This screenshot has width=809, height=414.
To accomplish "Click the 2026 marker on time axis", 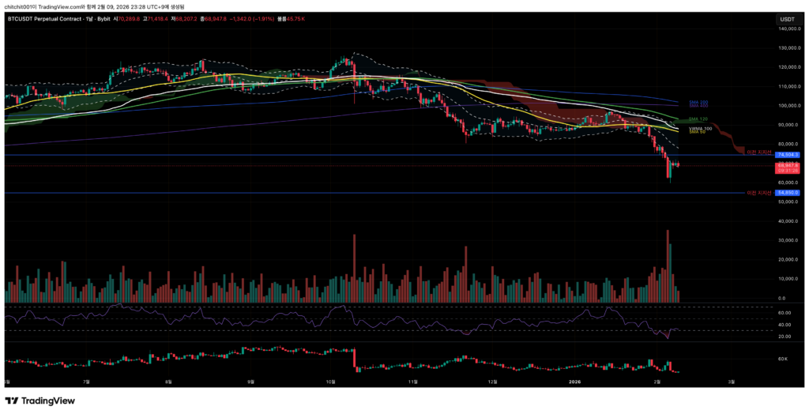I will pyautogui.click(x=576, y=381).
